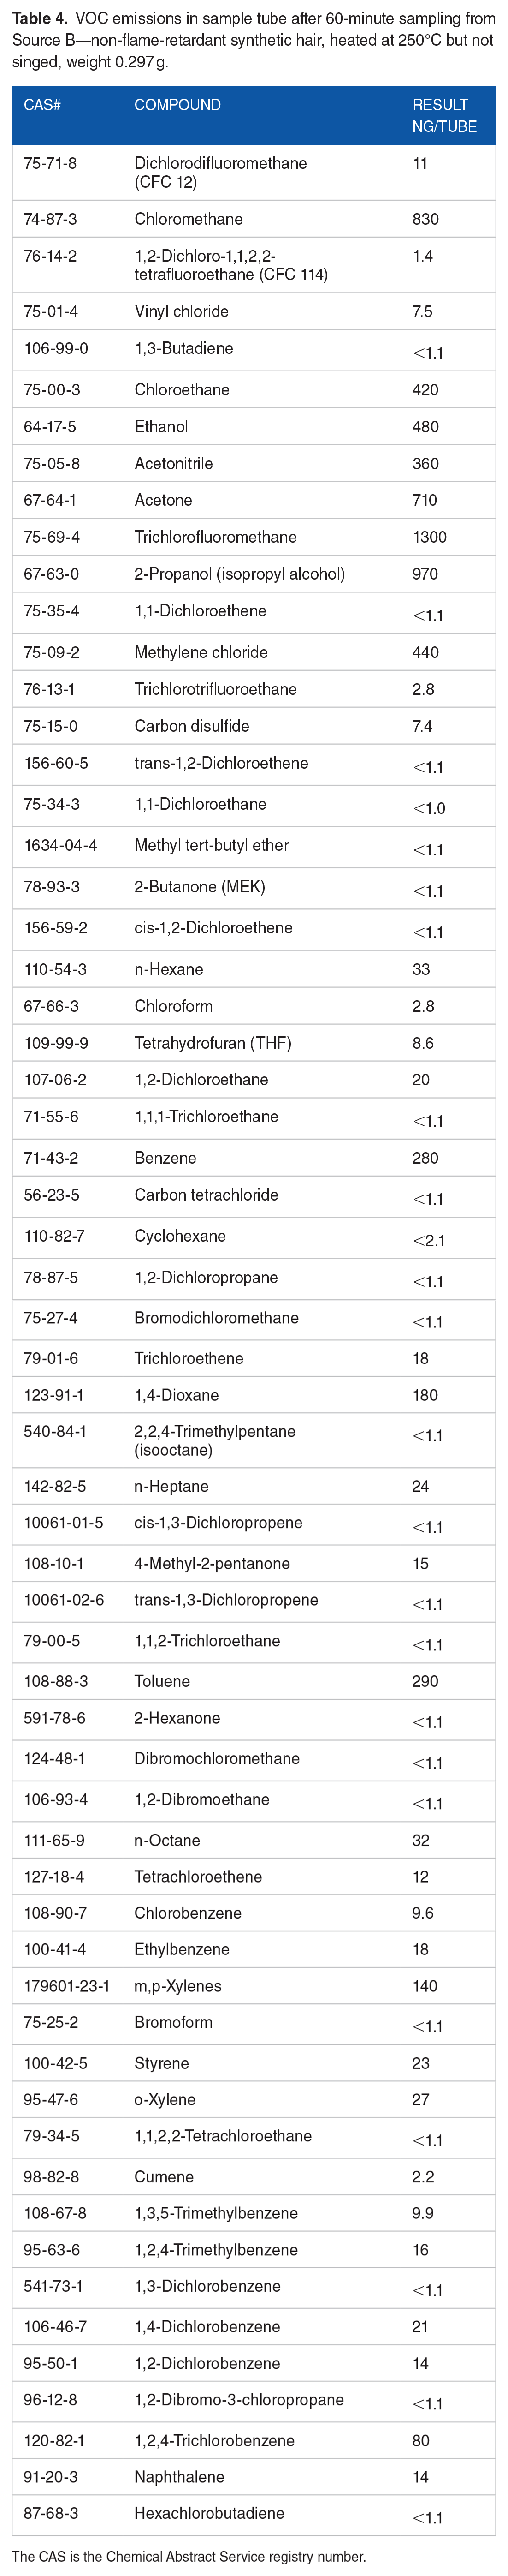Screen dimensions: 508x2576
Task: Click the 1,2,4-Trichlorobenzene entry
Action: point(214,2441)
